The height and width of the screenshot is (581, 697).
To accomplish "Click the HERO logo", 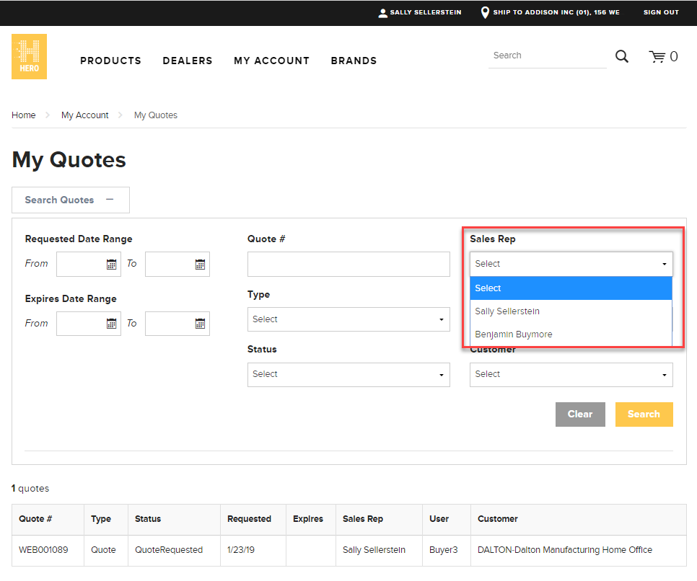I will click(29, 56).
